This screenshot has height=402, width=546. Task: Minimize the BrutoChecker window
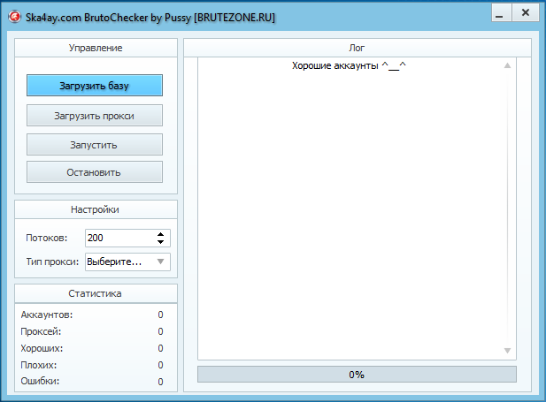501,13
